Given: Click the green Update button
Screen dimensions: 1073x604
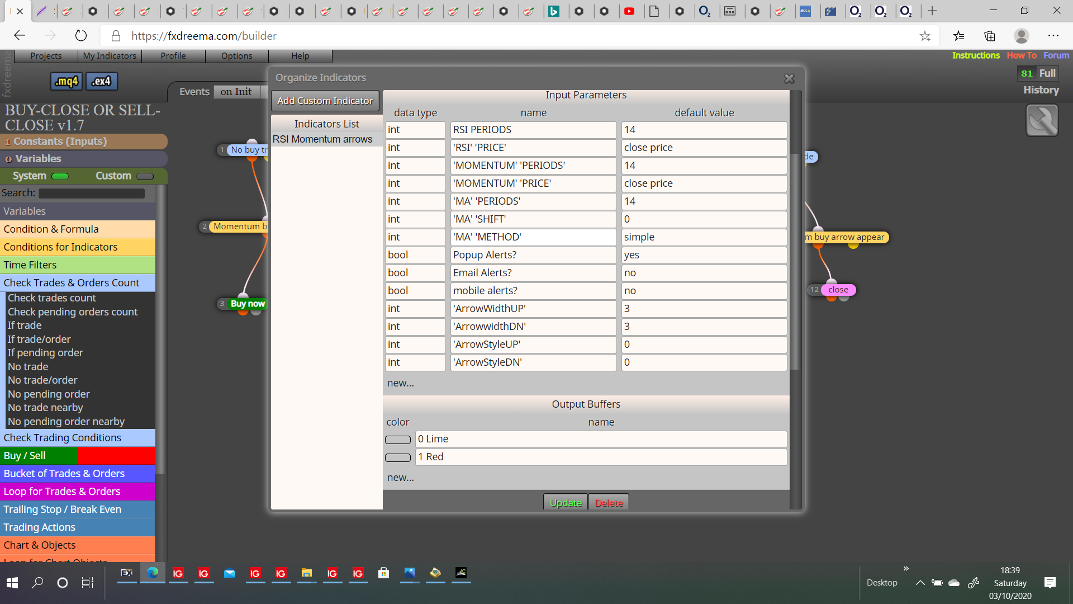Looking at the screenshot, I should (x=566, y=502).
